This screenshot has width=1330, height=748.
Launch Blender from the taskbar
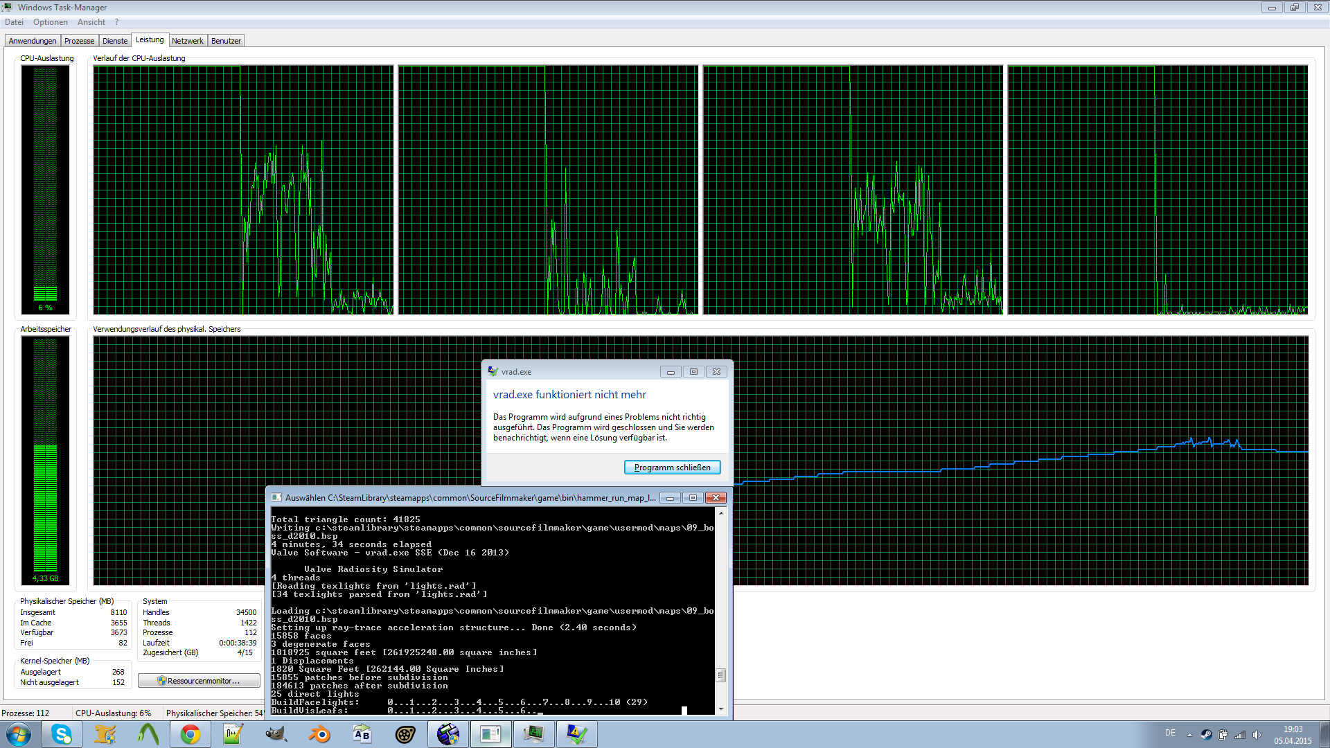coord(319,733)
